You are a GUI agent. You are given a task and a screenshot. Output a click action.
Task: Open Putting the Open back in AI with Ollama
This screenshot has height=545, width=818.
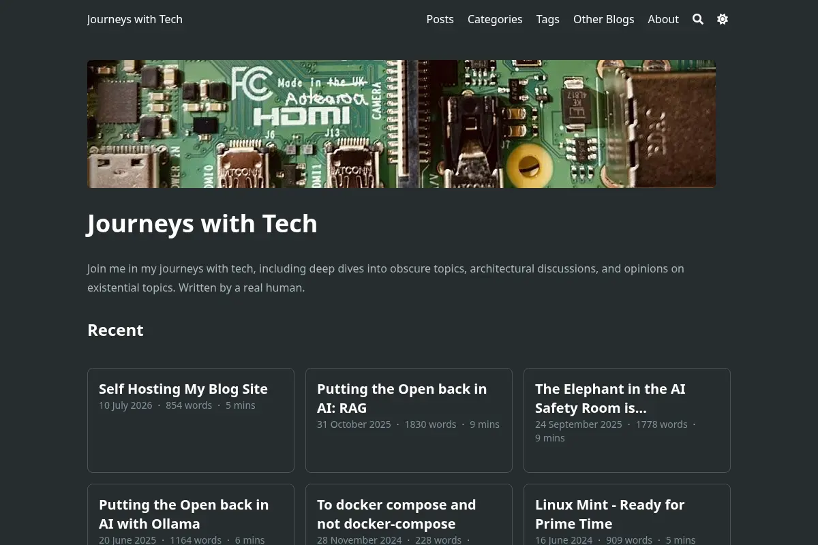[184, 514]
